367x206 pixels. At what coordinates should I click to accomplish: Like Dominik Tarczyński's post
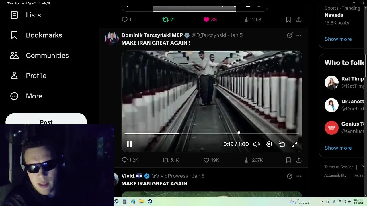point(211,160)
